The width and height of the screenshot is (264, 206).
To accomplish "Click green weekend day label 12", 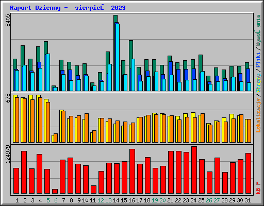I will pyautogui.click(x=101, y=200).
